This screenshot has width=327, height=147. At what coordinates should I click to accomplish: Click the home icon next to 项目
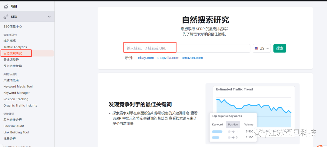tap(6, 6)
